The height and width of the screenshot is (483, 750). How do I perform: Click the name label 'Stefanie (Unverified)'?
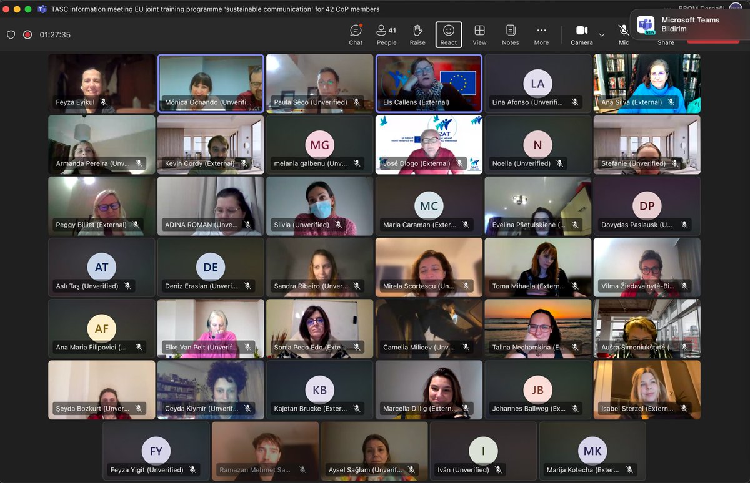point(634,163)
